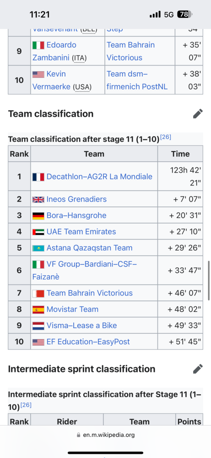Edit the Team classification section via pencil icon

198,114
